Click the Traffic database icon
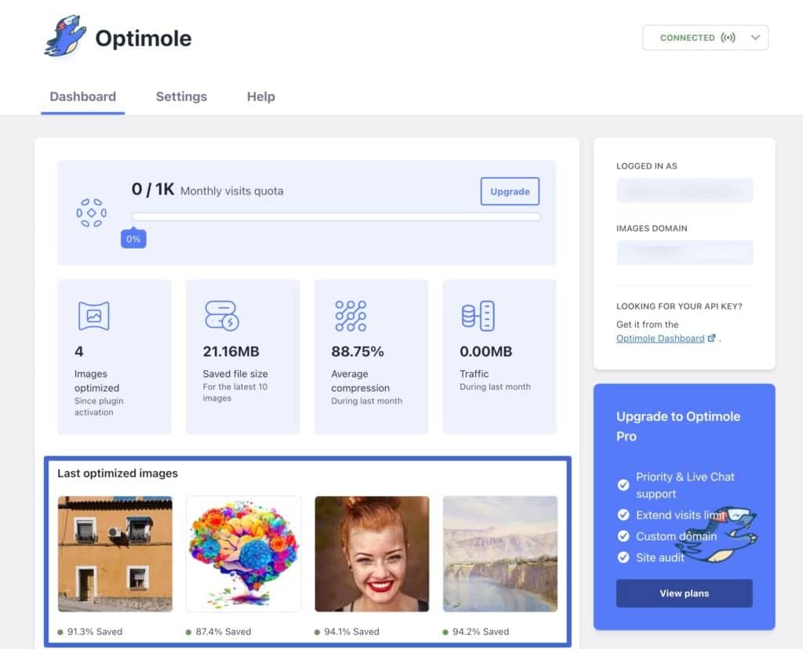 click(x=478, y=315)
